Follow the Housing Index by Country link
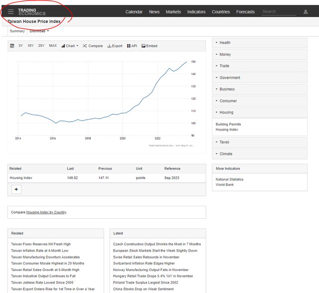The height and width of the screenshot is (293, 319). tap(46, 212)
